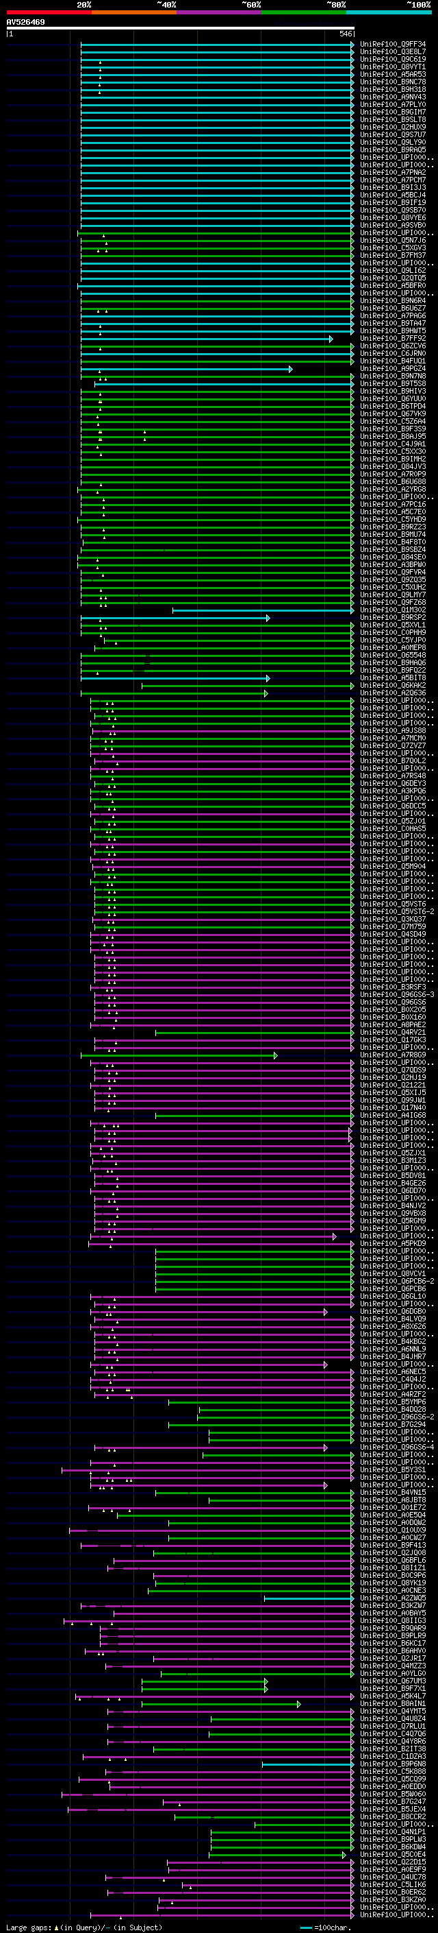Click the UniRef100_A7PLY0 entry
This screenshot has width=438, height=1933.
393,104
